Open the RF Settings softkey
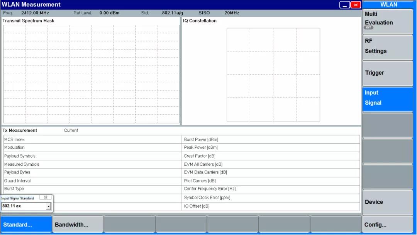Viewport: 417px width, 235px height. pyautogui.click(x=388, y=46)
